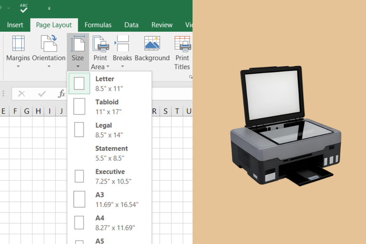The image size is (366, 244).
Task: Choose Tabloid 11" x 17" paper size
Action: (109, 107)
